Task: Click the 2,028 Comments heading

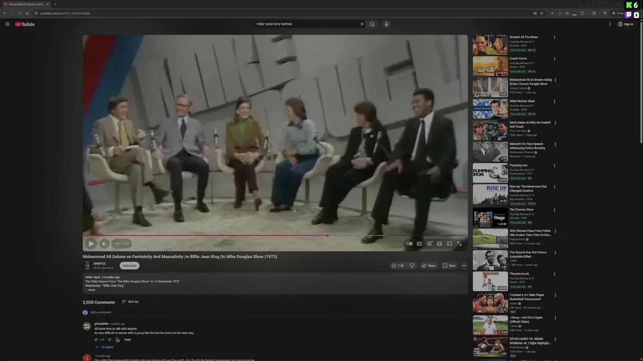Action: 99,302
